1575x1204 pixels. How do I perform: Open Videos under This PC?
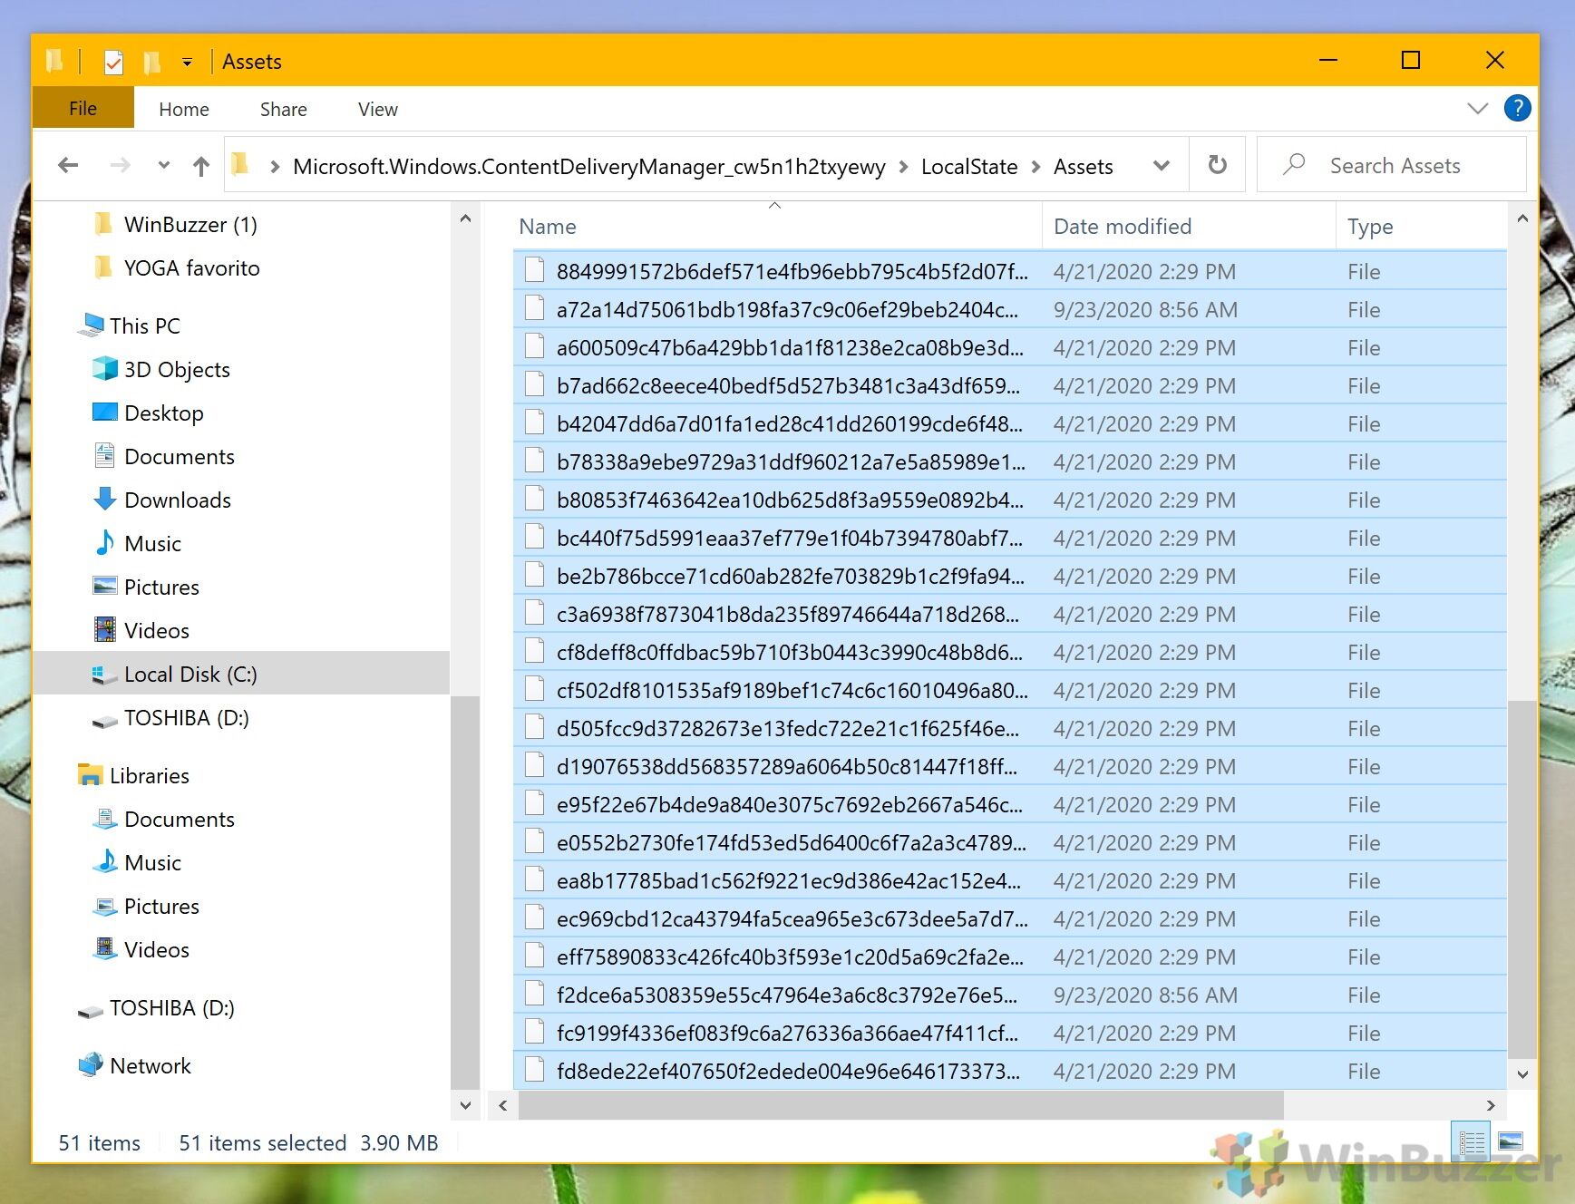click(x=156, y=630)
